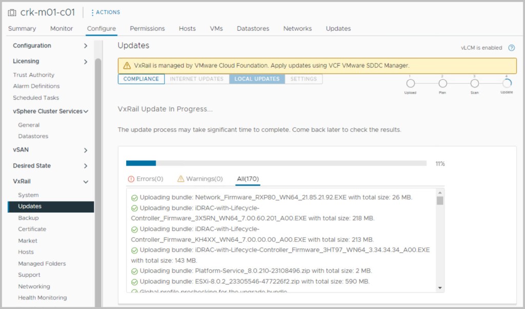Click the Scan step circle

[475, 83]
